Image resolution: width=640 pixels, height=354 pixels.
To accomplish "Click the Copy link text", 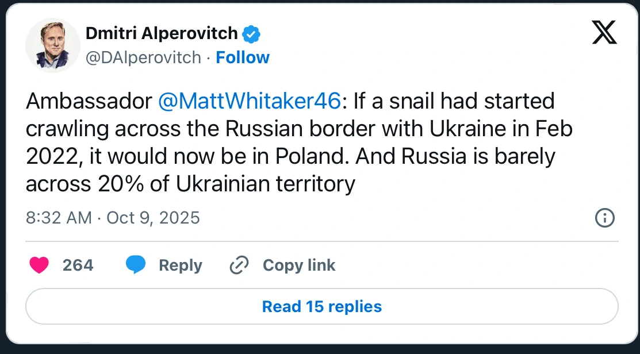I will click(298, 265).
